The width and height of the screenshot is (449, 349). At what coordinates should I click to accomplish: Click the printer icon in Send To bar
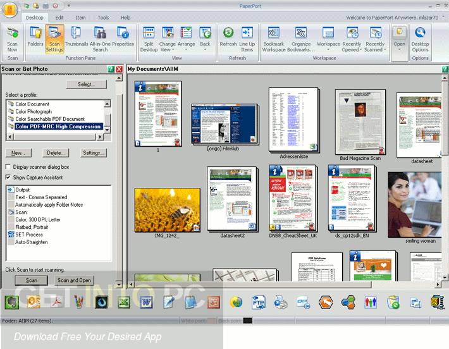281,302
